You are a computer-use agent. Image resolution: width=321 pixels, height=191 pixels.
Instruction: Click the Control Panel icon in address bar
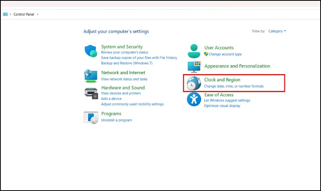[x=5, y=14]
